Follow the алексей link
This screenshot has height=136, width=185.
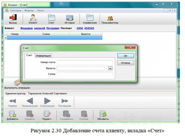pos(40,28)
